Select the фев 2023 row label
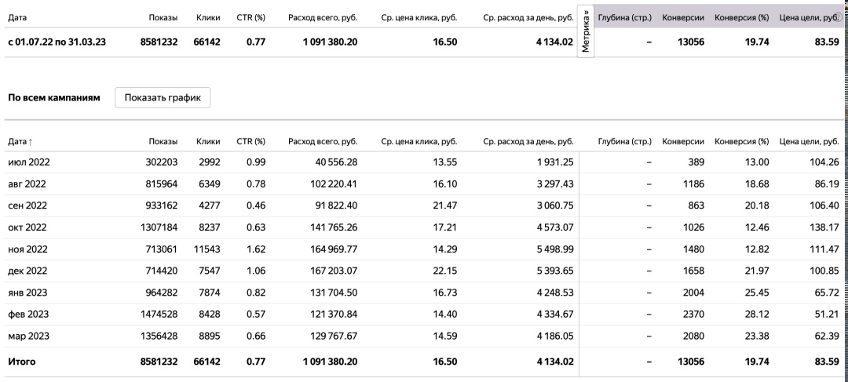Viewport: 848px width, 382px height. click(28, 318)
